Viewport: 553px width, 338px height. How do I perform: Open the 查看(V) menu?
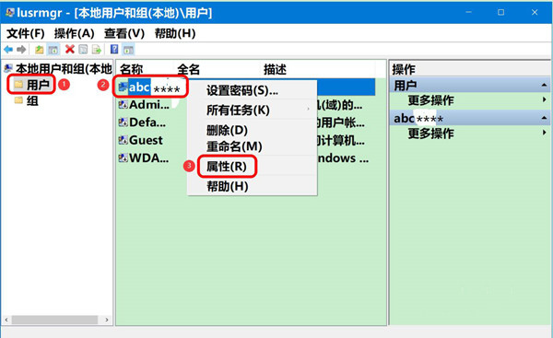coord(124,33)
